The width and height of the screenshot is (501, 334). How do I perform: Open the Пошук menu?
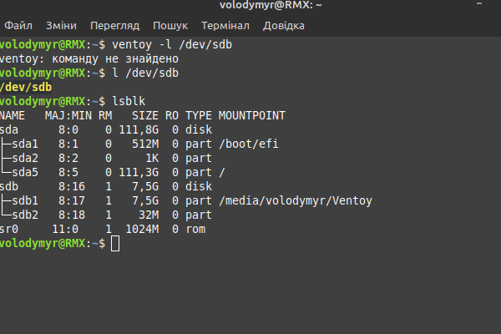tap(170, 26)
